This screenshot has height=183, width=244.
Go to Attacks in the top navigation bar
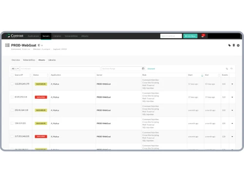pyautogui.click(x=85, y=36)
